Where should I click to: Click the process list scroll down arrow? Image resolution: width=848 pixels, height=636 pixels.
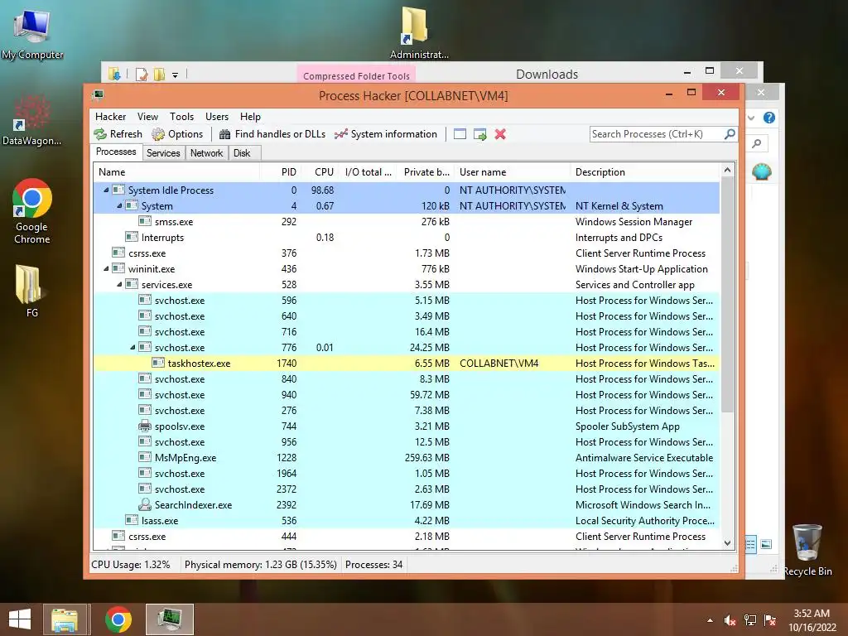727,543
